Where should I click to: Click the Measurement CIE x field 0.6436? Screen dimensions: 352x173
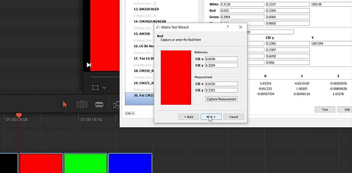click(x=221, y=84)
